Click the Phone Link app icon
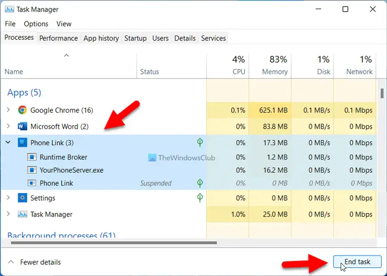This screenshot has height=276, width=387. coord(23,142)
